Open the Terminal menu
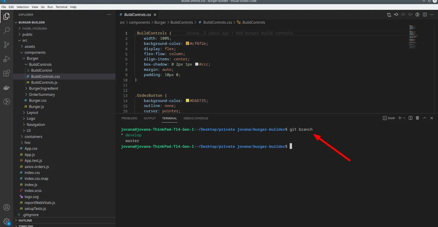 (61, 7)
